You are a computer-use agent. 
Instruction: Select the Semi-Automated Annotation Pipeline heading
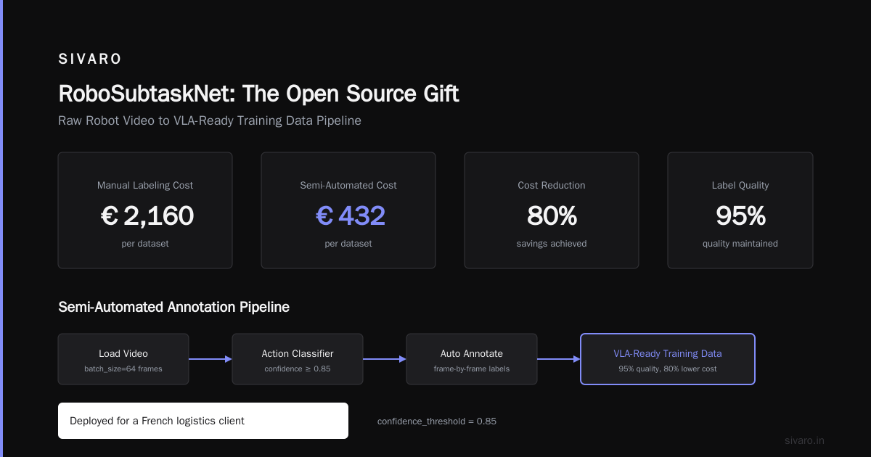point(173,307)
